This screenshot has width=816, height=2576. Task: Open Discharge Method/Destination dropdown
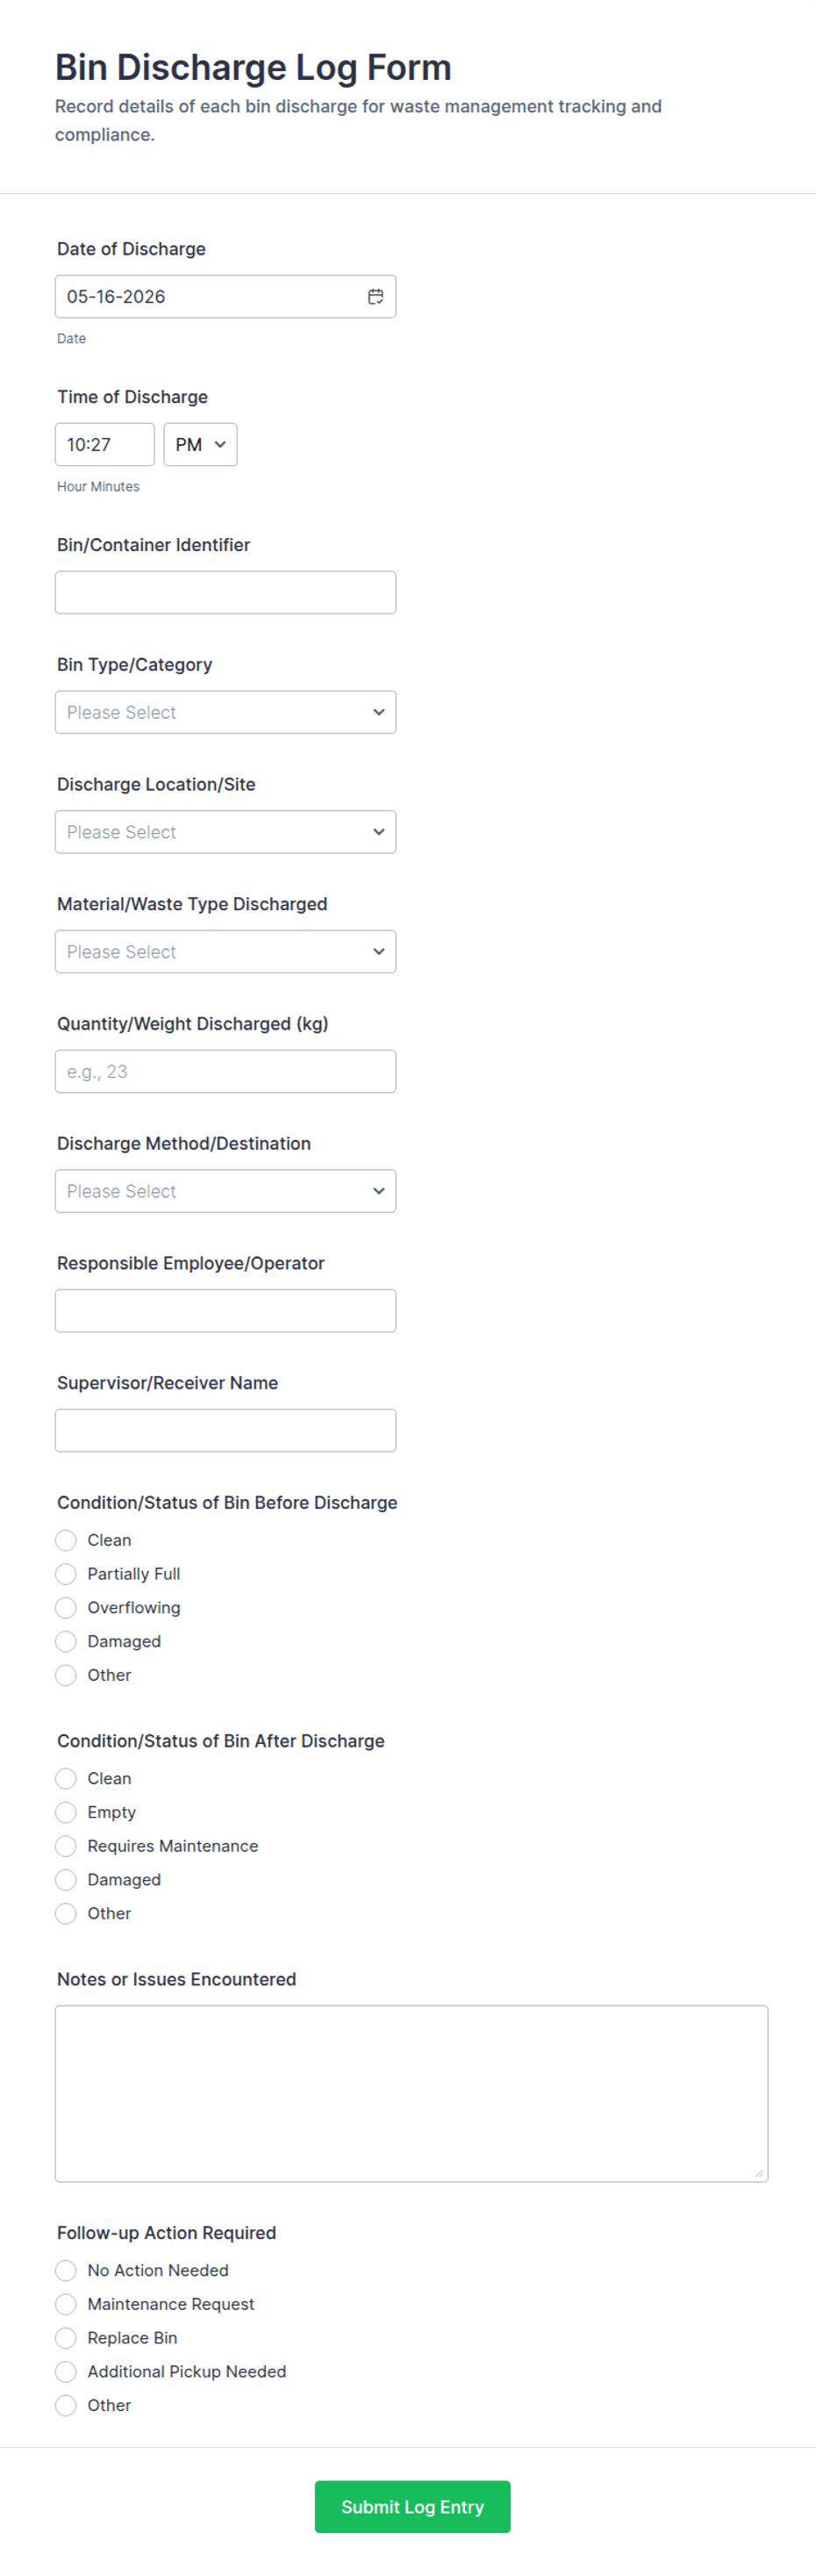click(225, 1192)
